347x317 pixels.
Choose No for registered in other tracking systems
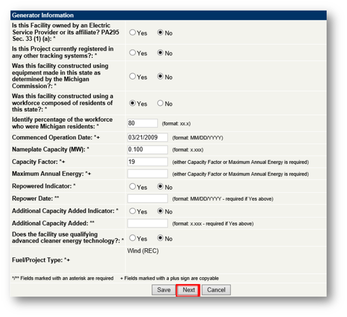tap(160, 53)
